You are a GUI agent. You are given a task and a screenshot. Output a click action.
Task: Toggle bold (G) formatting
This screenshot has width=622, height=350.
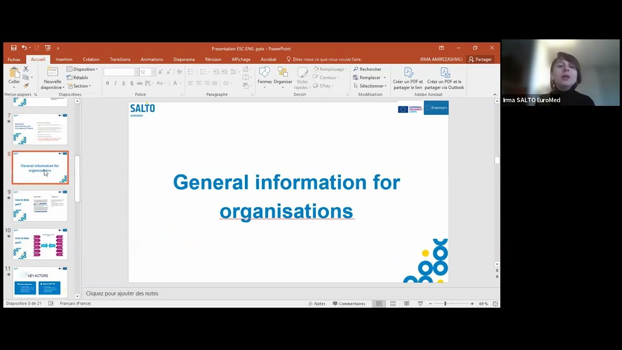click(x=107, y=83)
